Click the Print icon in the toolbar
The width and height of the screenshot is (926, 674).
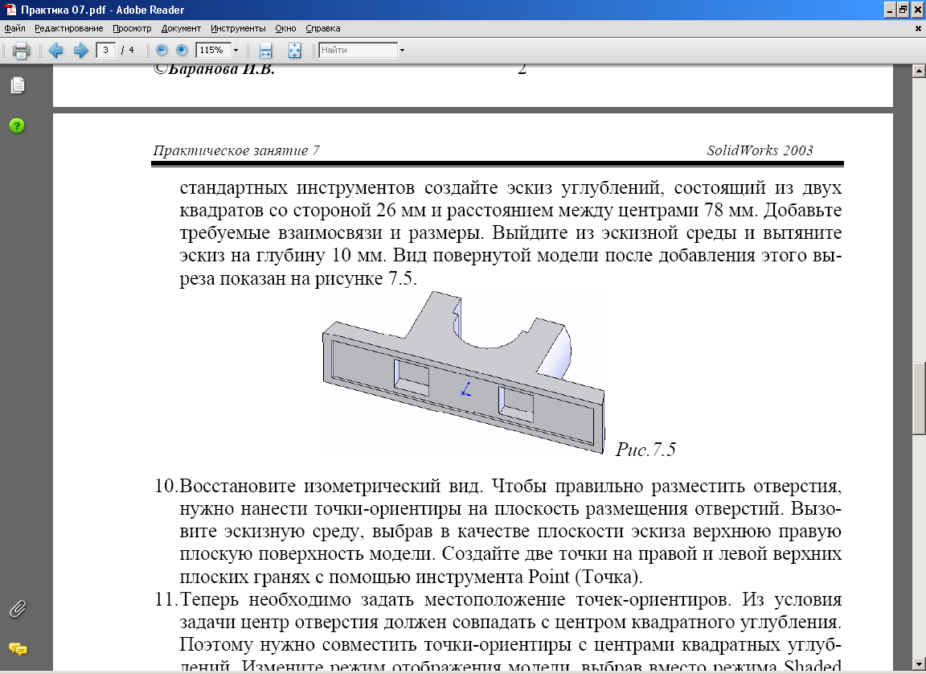tap(21, 51)
